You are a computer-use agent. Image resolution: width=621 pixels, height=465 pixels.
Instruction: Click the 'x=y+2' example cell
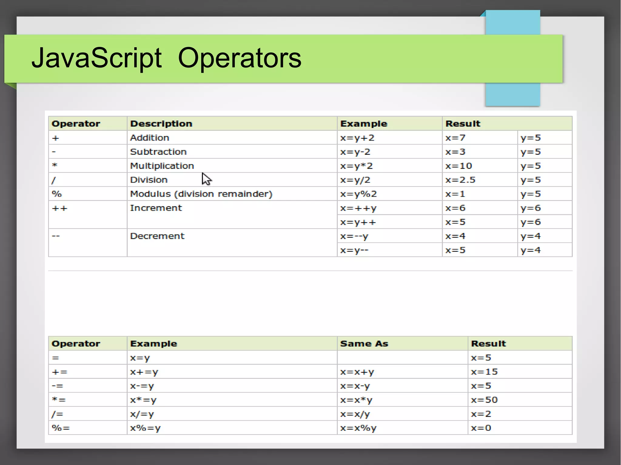coord(390,138)
